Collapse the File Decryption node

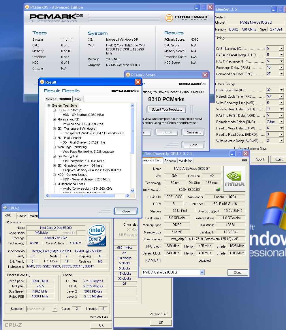point(54,156)
